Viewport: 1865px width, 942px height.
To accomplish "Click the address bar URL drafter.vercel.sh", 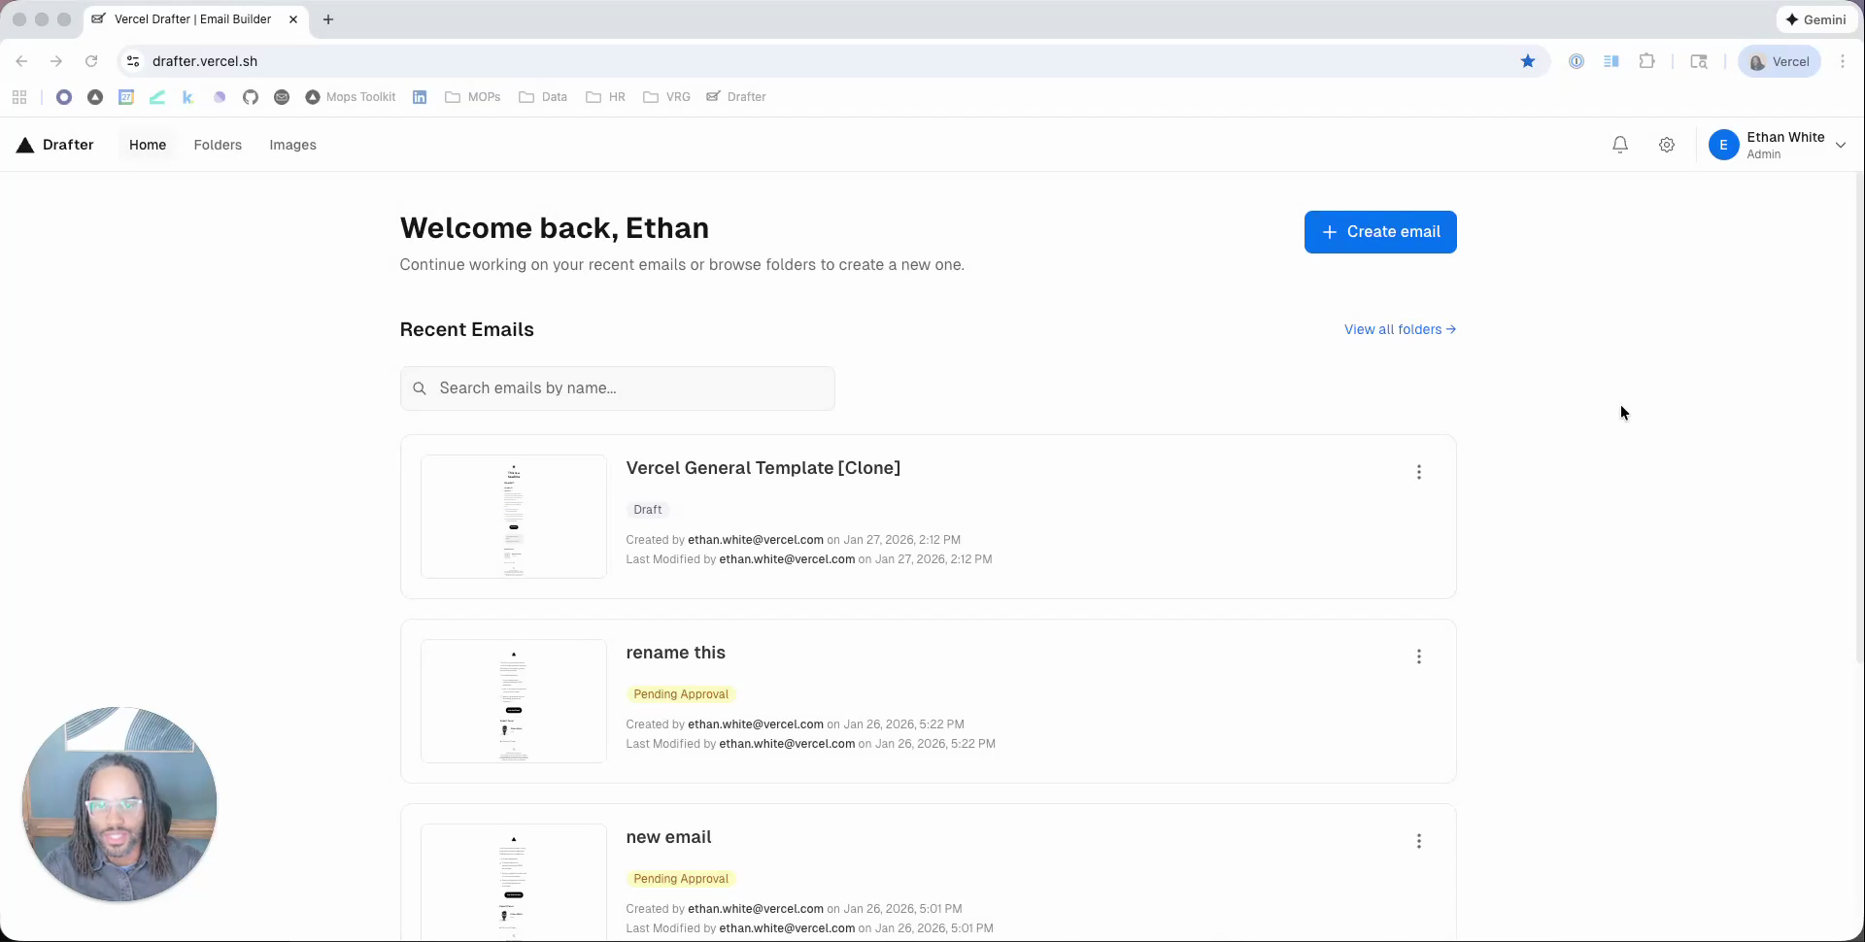I will click(x=205, y=61).
